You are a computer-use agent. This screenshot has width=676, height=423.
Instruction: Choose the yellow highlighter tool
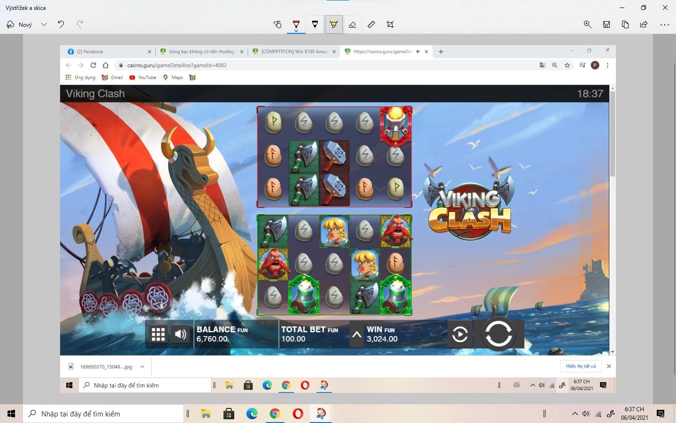[334, 24]
